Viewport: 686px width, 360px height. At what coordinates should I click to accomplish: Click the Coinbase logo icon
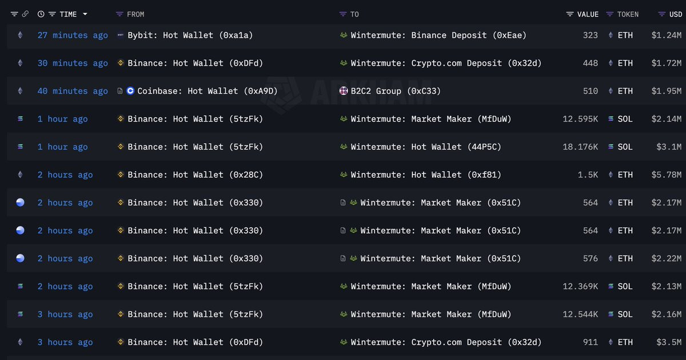(x=130, y=91)
